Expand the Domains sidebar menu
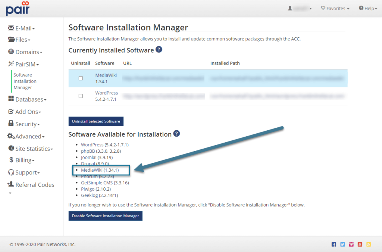Viewport: 382px width, 252px height. (25, 52)
